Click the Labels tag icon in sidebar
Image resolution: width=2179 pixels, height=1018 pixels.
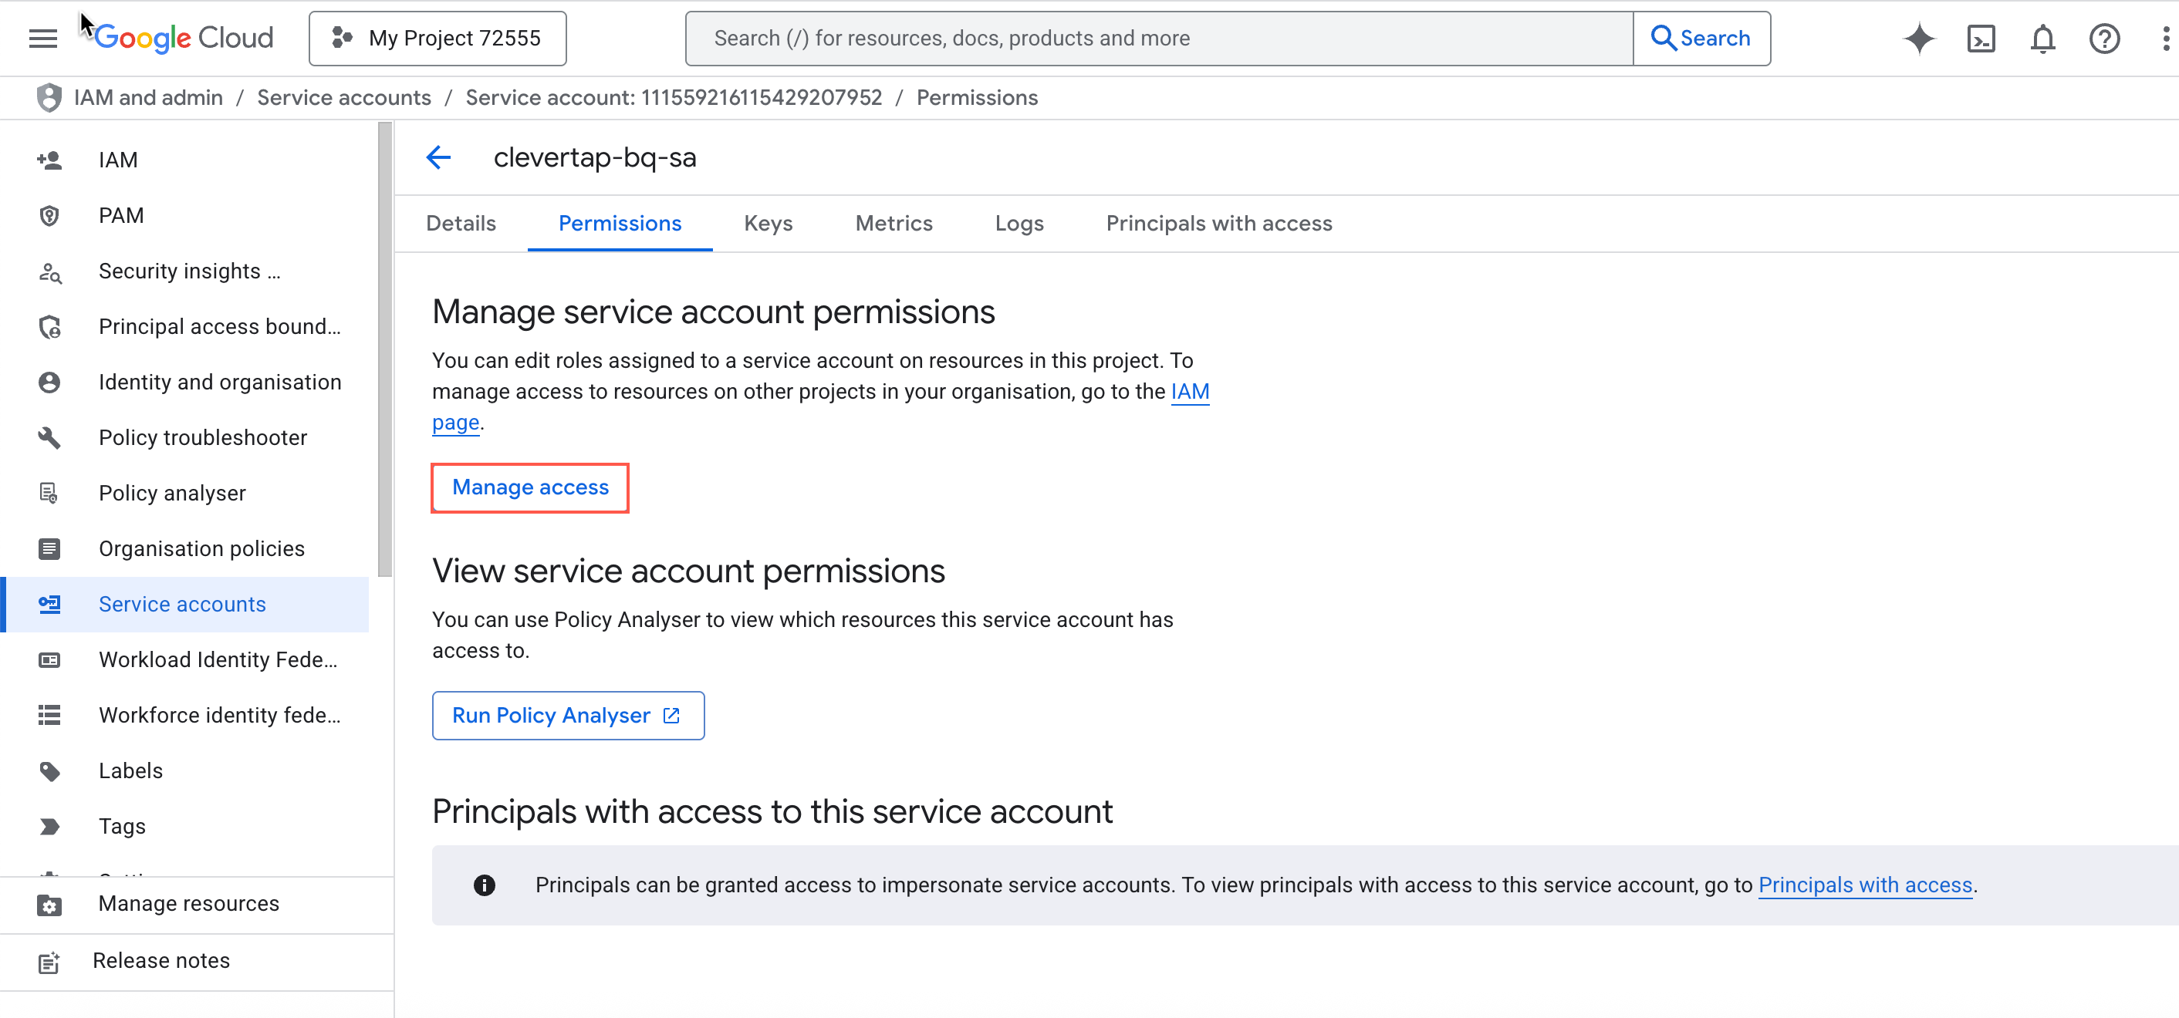click(x=50, y=770)
